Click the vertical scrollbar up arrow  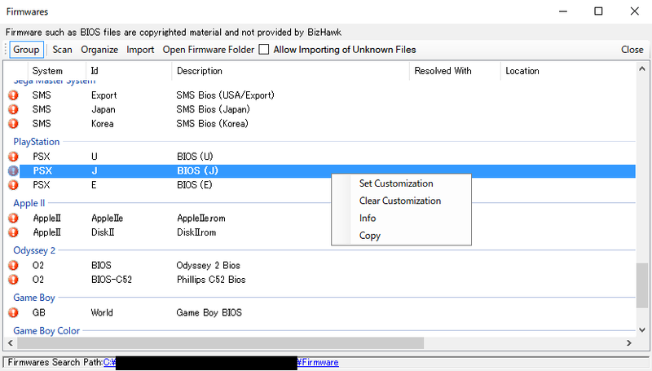click(642, 69)
